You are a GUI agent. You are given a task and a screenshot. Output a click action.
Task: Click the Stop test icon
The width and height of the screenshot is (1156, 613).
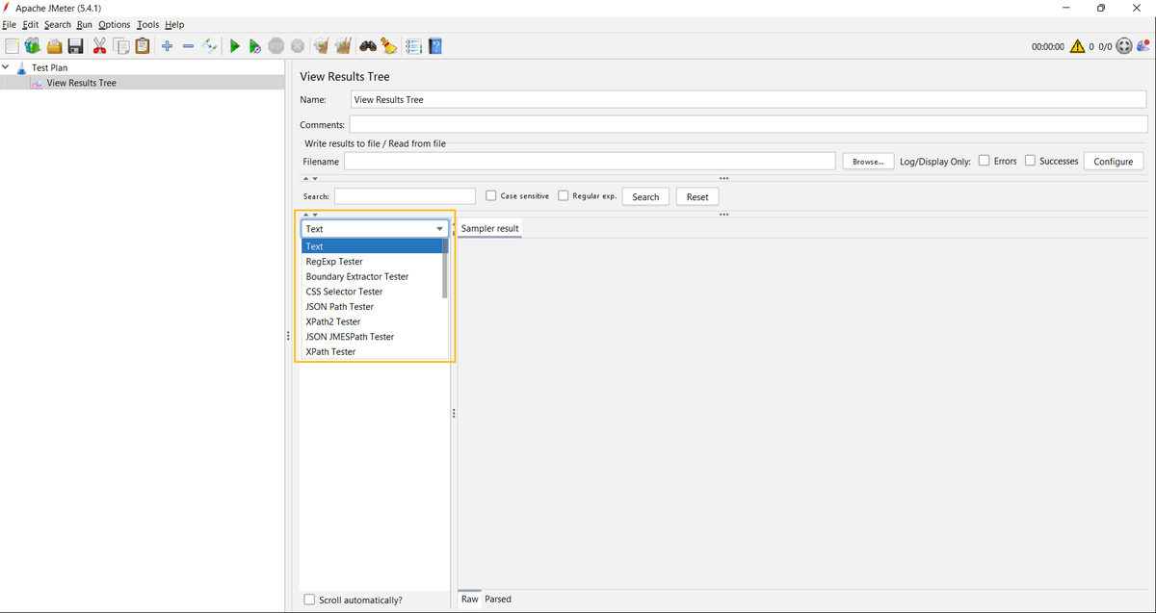[x=276, y=45]
